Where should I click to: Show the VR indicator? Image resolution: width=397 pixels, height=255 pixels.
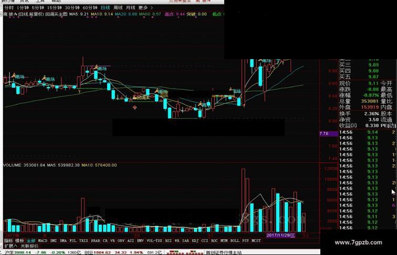tap(113, 241)
